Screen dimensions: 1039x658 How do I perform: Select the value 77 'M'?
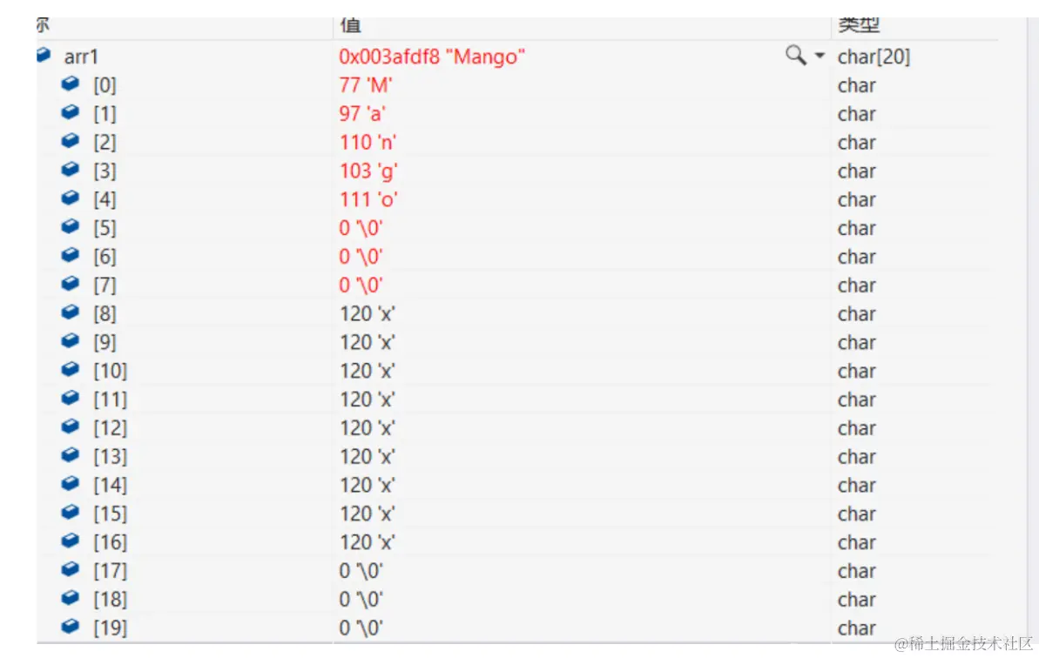[x=366, y=85]
